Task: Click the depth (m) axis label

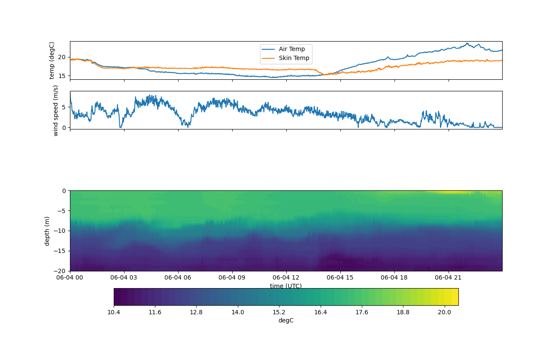Action: [47, 231]
